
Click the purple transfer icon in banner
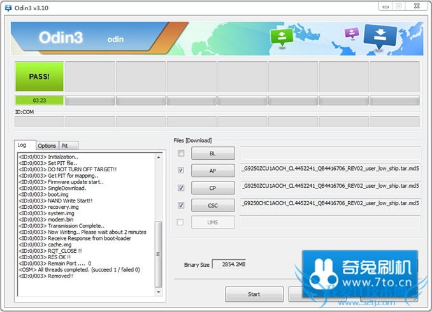tap(352, 33)
